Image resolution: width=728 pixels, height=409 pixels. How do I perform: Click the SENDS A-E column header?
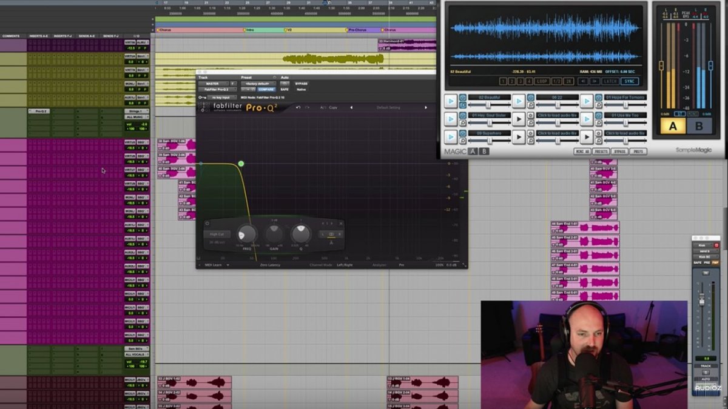tap(86, 36)
